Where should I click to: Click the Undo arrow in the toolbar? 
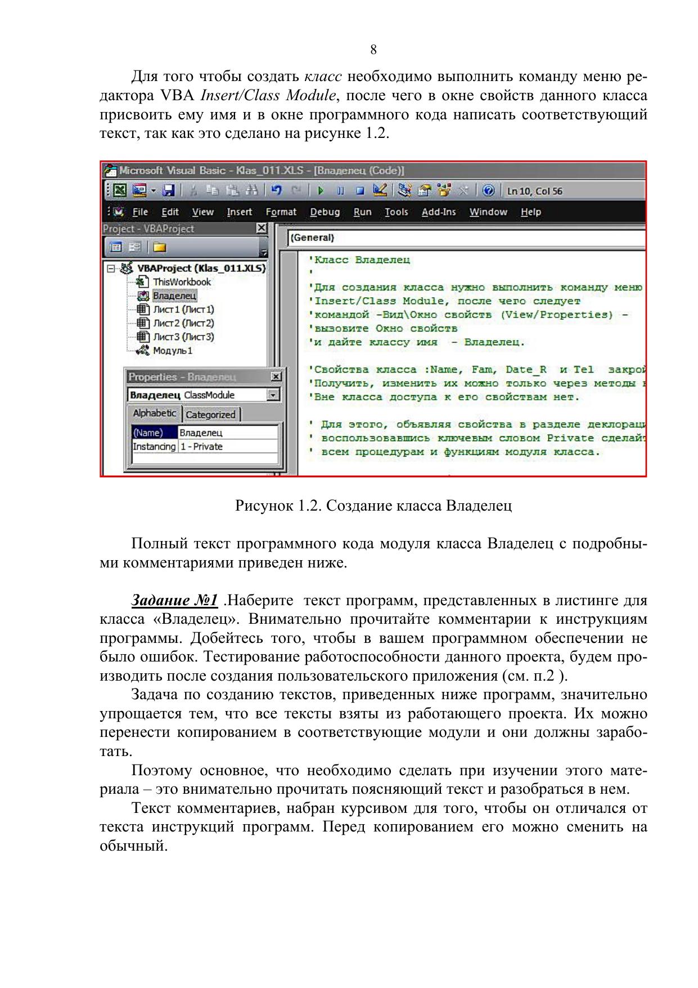(276, 191)
